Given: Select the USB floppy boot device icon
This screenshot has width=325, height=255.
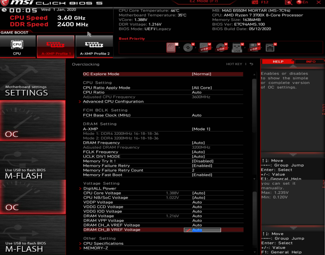Looking at the screenshot, I should (x=254, y=47).
